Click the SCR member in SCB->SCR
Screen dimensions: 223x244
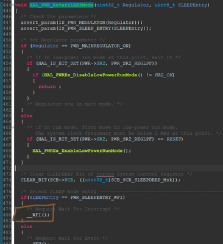coord(69,180)
